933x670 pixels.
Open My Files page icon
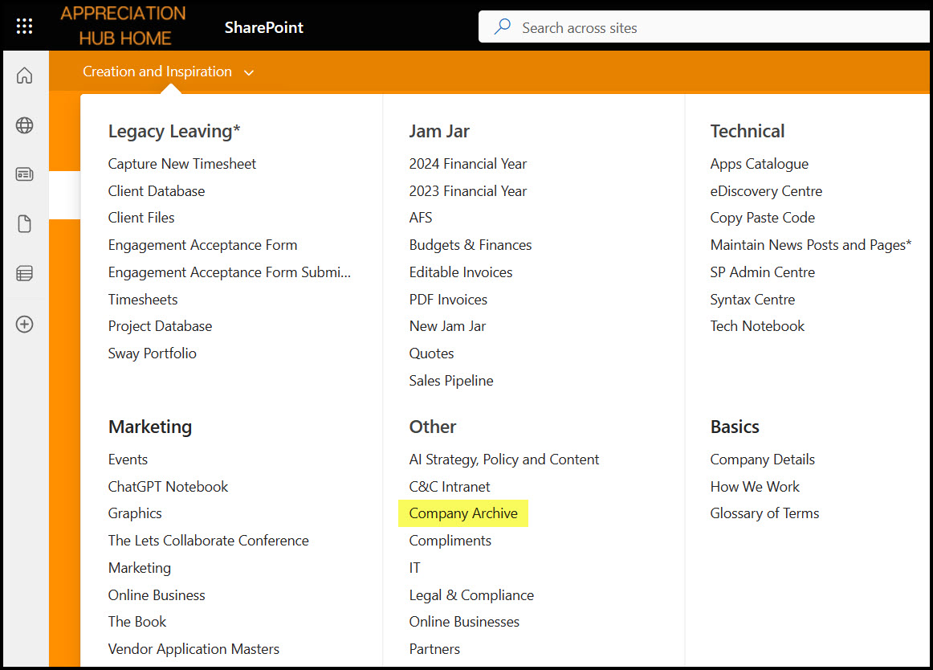point(25,224)
